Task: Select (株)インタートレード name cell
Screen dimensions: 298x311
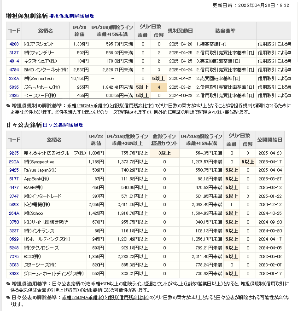Action: [54, 196]
